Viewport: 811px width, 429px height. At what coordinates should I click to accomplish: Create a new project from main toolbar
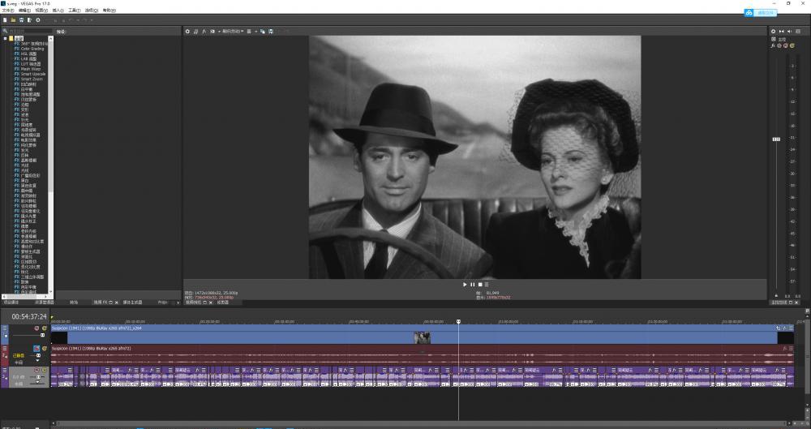[5, 20]
